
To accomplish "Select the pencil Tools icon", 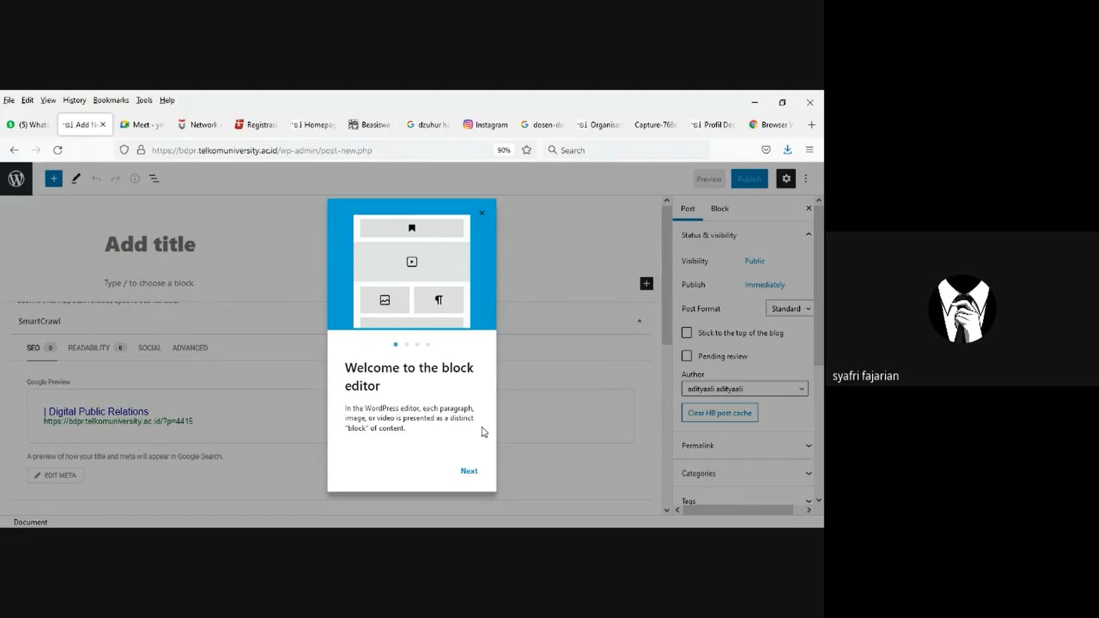I will tap(76, 179).
